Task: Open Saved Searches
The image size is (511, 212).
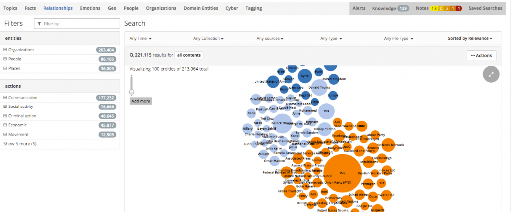Action: point(485,8)
